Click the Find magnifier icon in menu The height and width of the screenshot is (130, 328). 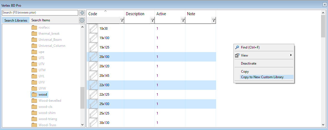click(x=237, y=47)
